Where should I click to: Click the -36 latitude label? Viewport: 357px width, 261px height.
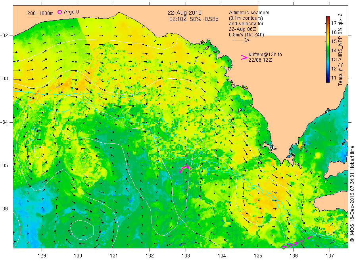click(4, 209)
